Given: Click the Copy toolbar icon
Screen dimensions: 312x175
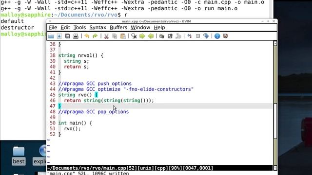Looking at the screenshot, I should point(115,36).
